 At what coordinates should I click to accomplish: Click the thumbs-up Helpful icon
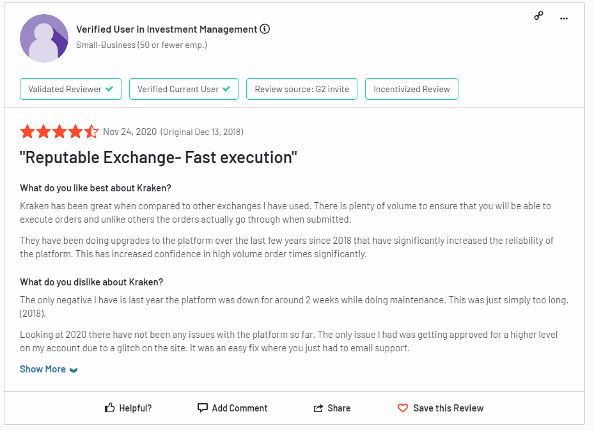[x=110, y=408]
